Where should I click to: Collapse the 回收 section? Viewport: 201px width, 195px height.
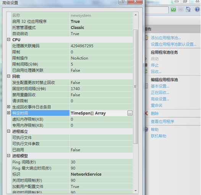[x=8, y=76]
